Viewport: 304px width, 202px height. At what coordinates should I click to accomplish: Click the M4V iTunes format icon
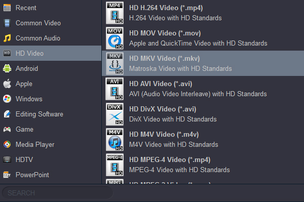[115, 140]
